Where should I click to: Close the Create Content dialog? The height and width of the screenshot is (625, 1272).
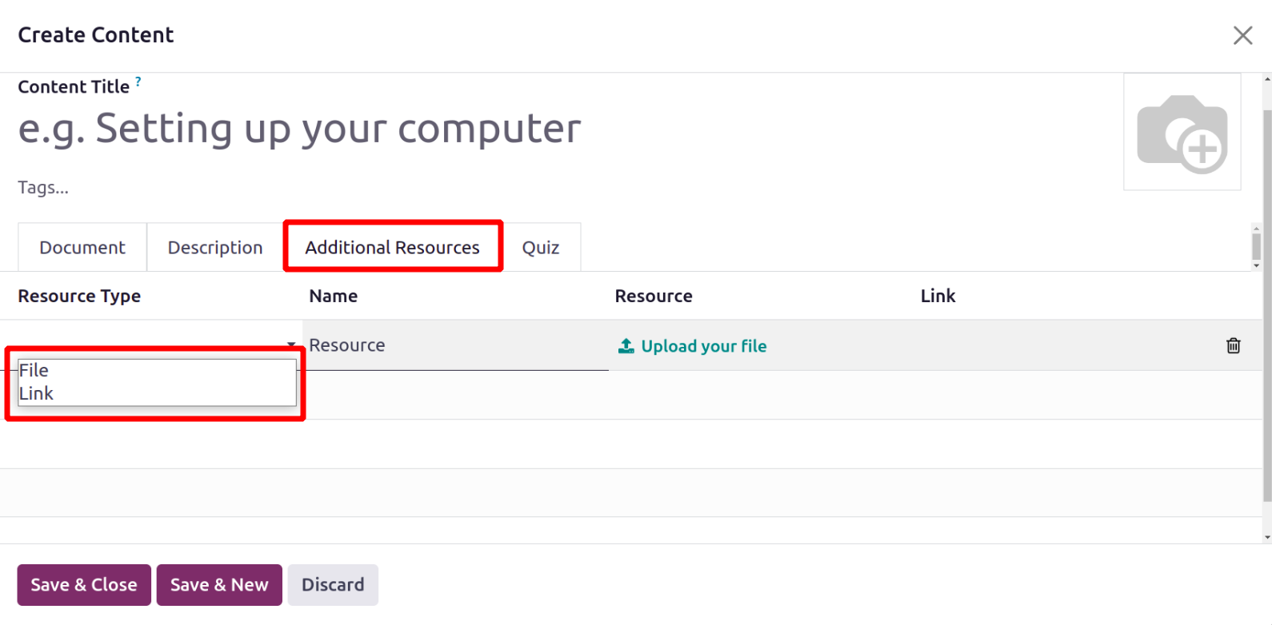1242,35
